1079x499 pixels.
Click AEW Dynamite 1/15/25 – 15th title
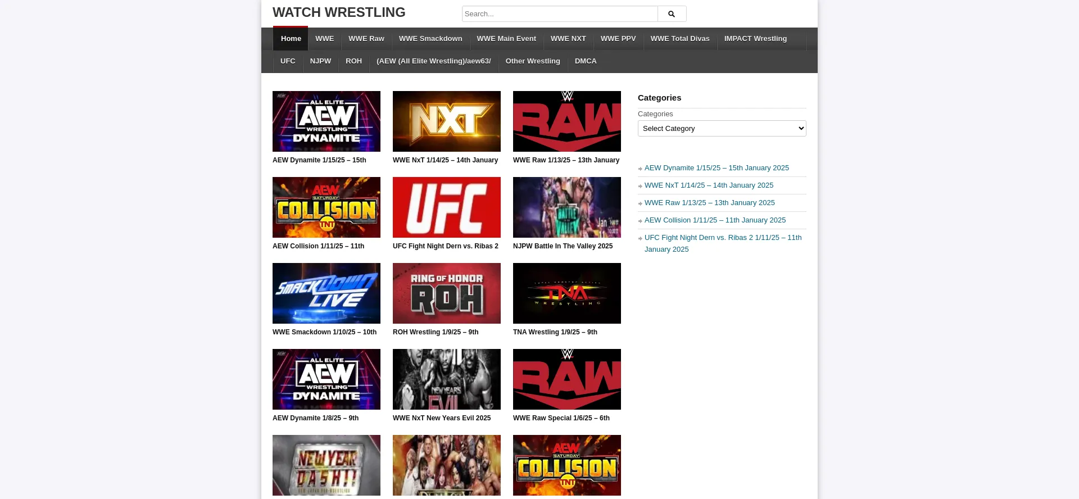point(319,160)
